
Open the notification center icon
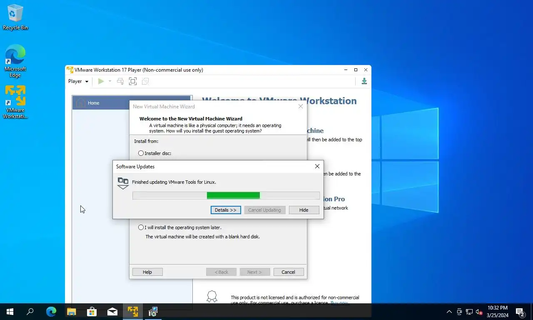[x=520, y=312]
